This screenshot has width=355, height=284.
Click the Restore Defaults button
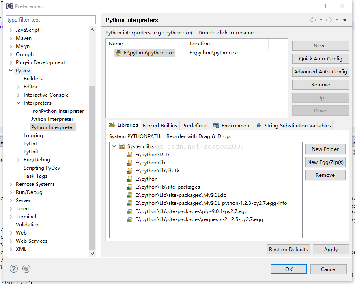pos(288,250)
